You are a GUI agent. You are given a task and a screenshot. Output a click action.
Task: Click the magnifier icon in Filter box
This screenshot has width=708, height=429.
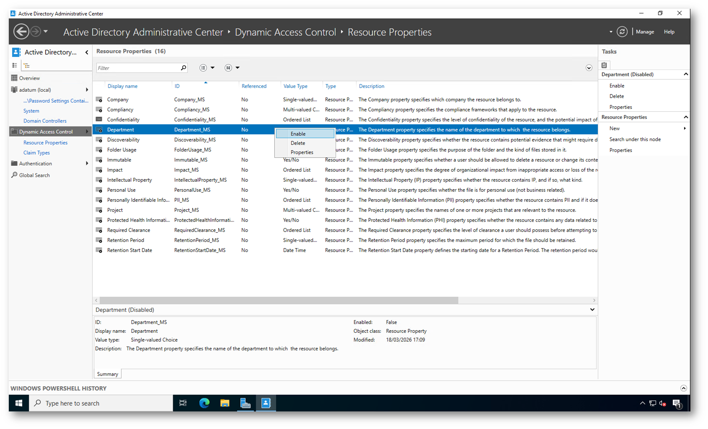point(183,68)
